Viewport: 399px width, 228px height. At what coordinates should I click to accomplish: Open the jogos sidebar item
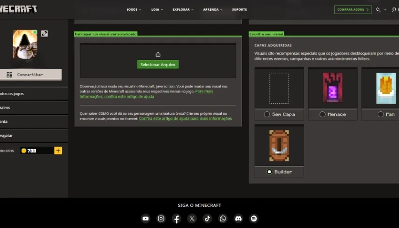[34, 94]
